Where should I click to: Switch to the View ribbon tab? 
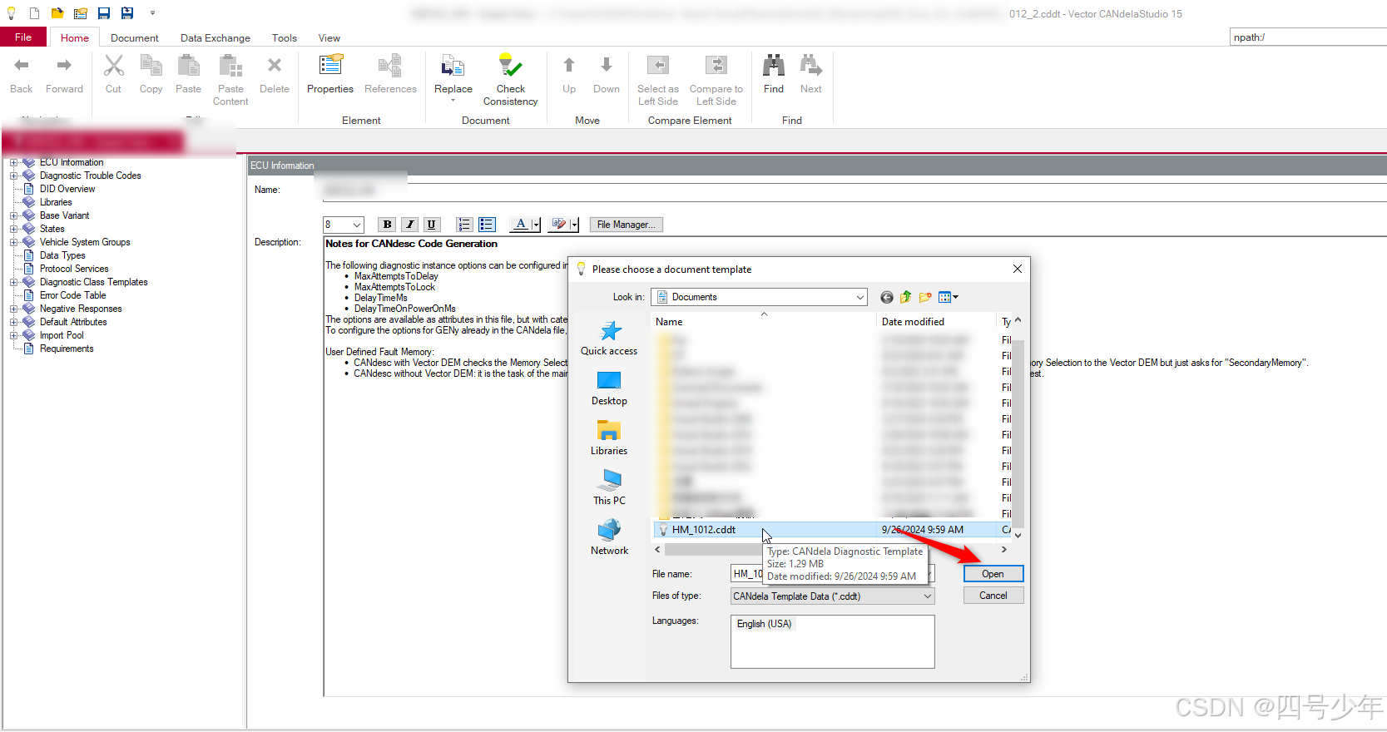(x=329, y=37)
